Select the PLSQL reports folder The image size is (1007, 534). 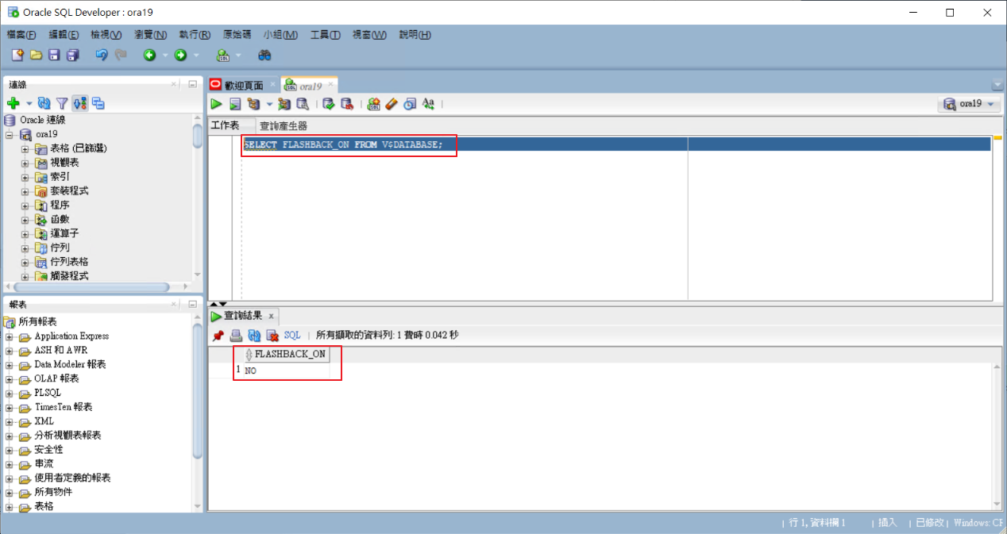tap(48, 393)
